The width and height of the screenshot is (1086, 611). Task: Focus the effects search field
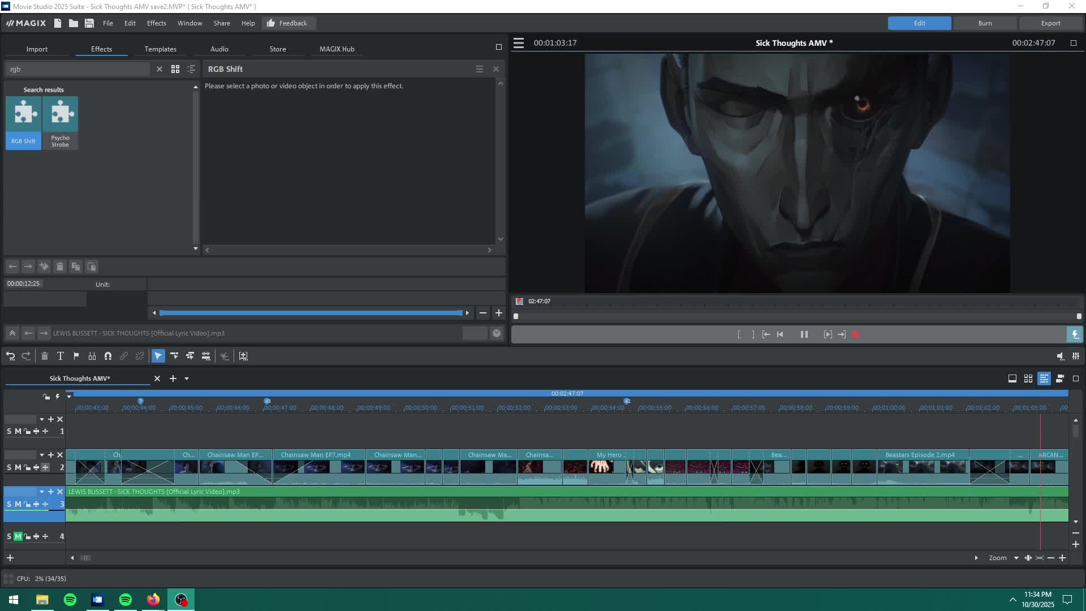[78, 69]
